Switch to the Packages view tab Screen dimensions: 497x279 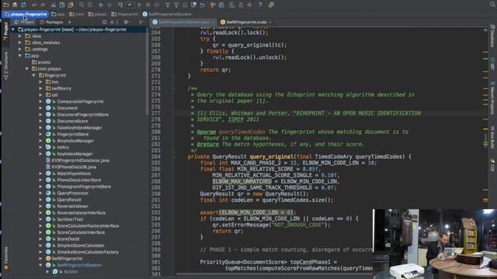51,22
